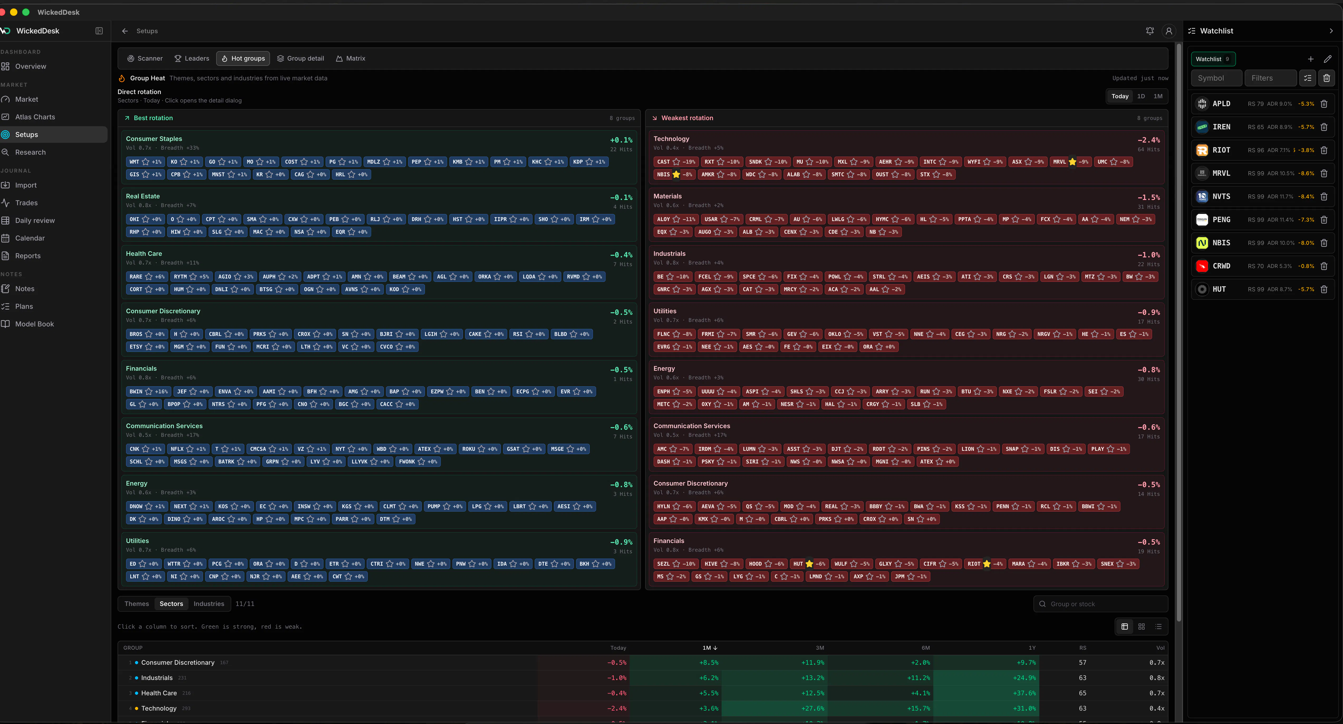Open the notifications bell
This screenshot has height=724, width=1343.
(1149, 31)
